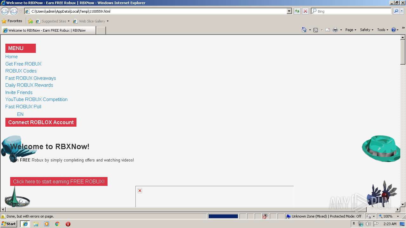406x228 pixels.
Task: Open the Tools menu
Action: coord(383,30)
